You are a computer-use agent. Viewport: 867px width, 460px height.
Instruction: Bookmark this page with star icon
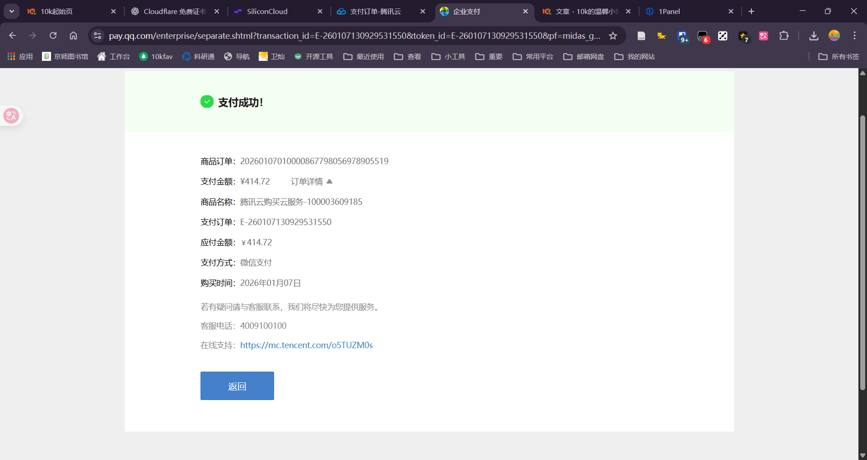point(613,36)
